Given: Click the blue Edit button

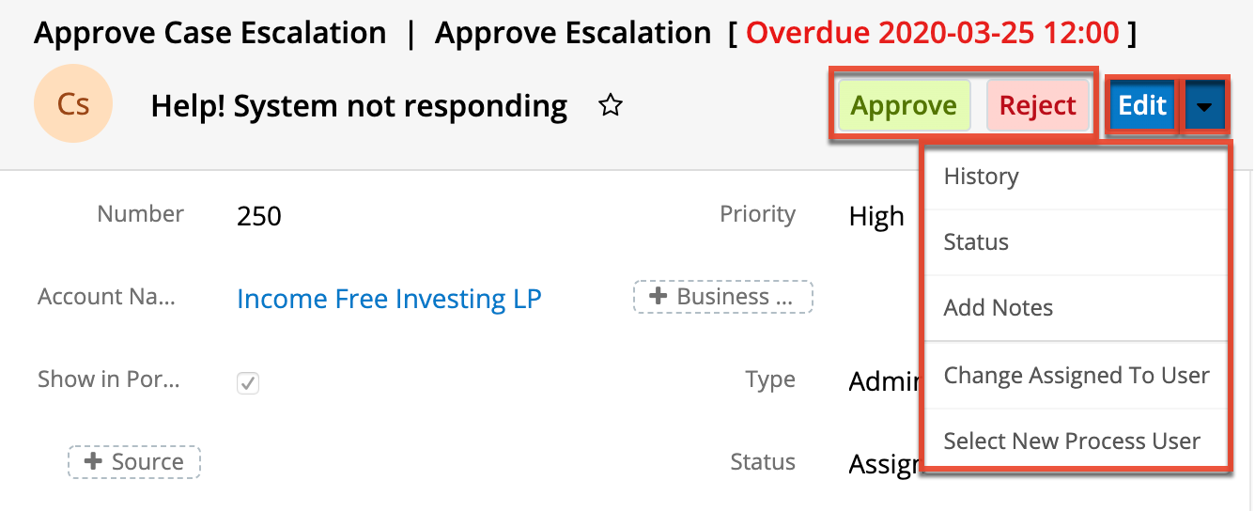Looking at the screenshot, I should click(1141, 106).
